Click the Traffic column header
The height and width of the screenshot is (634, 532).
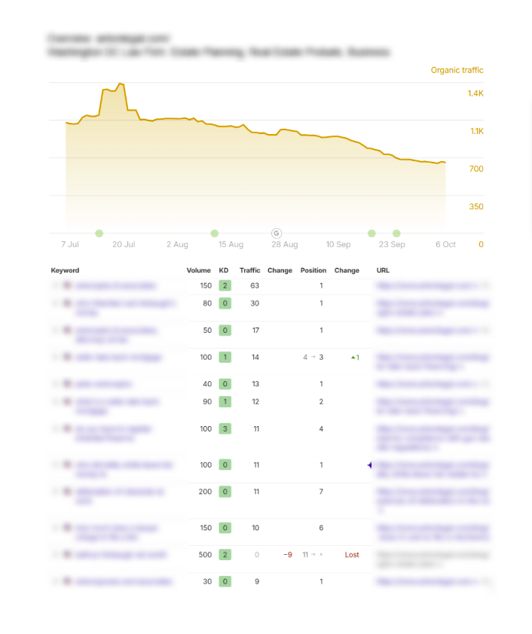249,270
